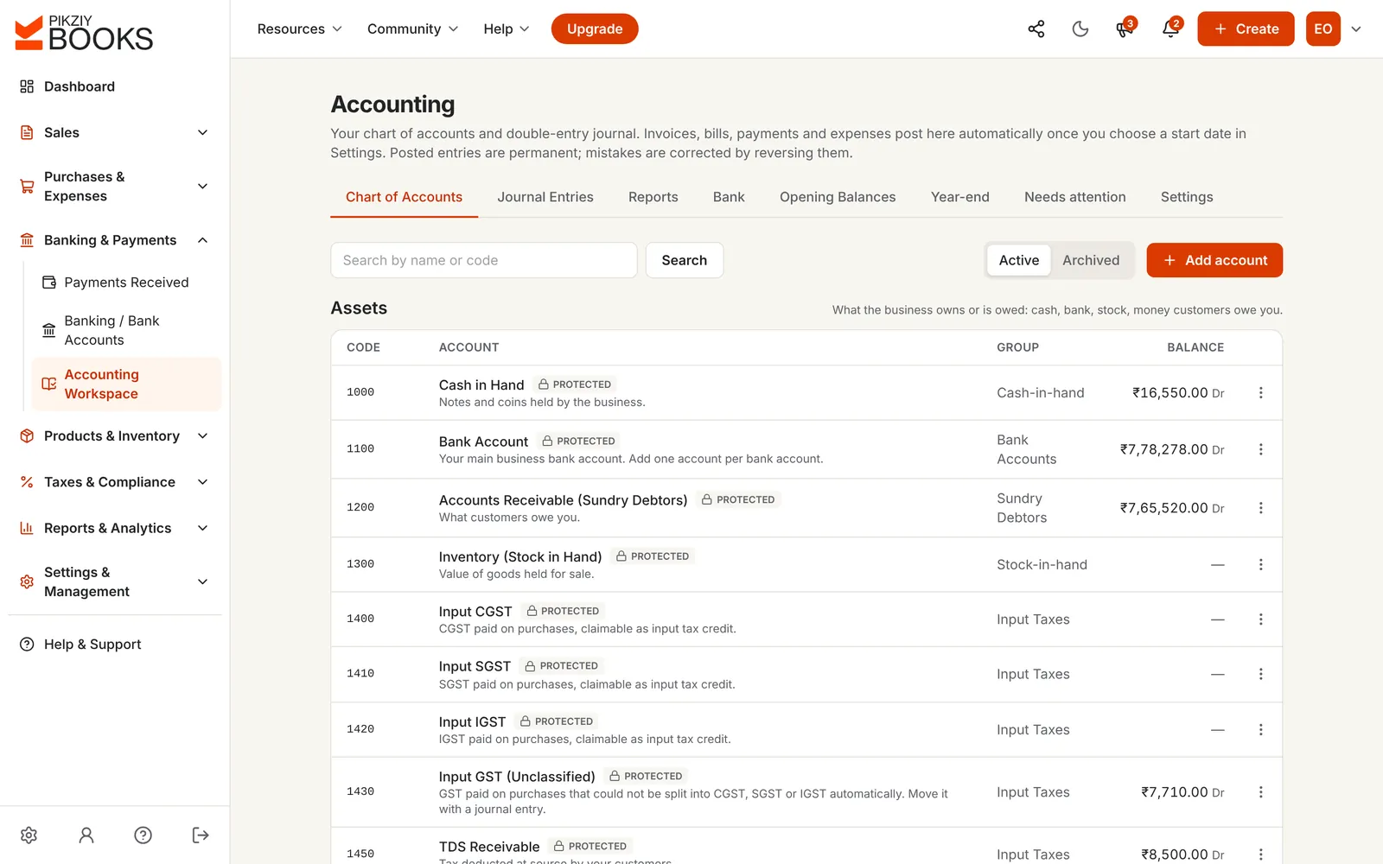Focus the Search by name or code field
1383x864 pixels.
point(484,260)
